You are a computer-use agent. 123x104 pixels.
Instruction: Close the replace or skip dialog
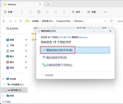pos(110,31)
